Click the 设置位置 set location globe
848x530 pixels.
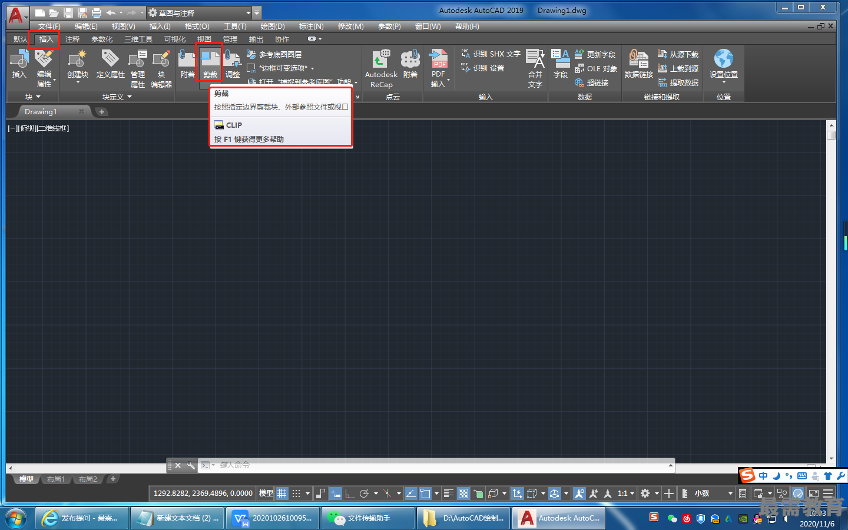point(724,66)
